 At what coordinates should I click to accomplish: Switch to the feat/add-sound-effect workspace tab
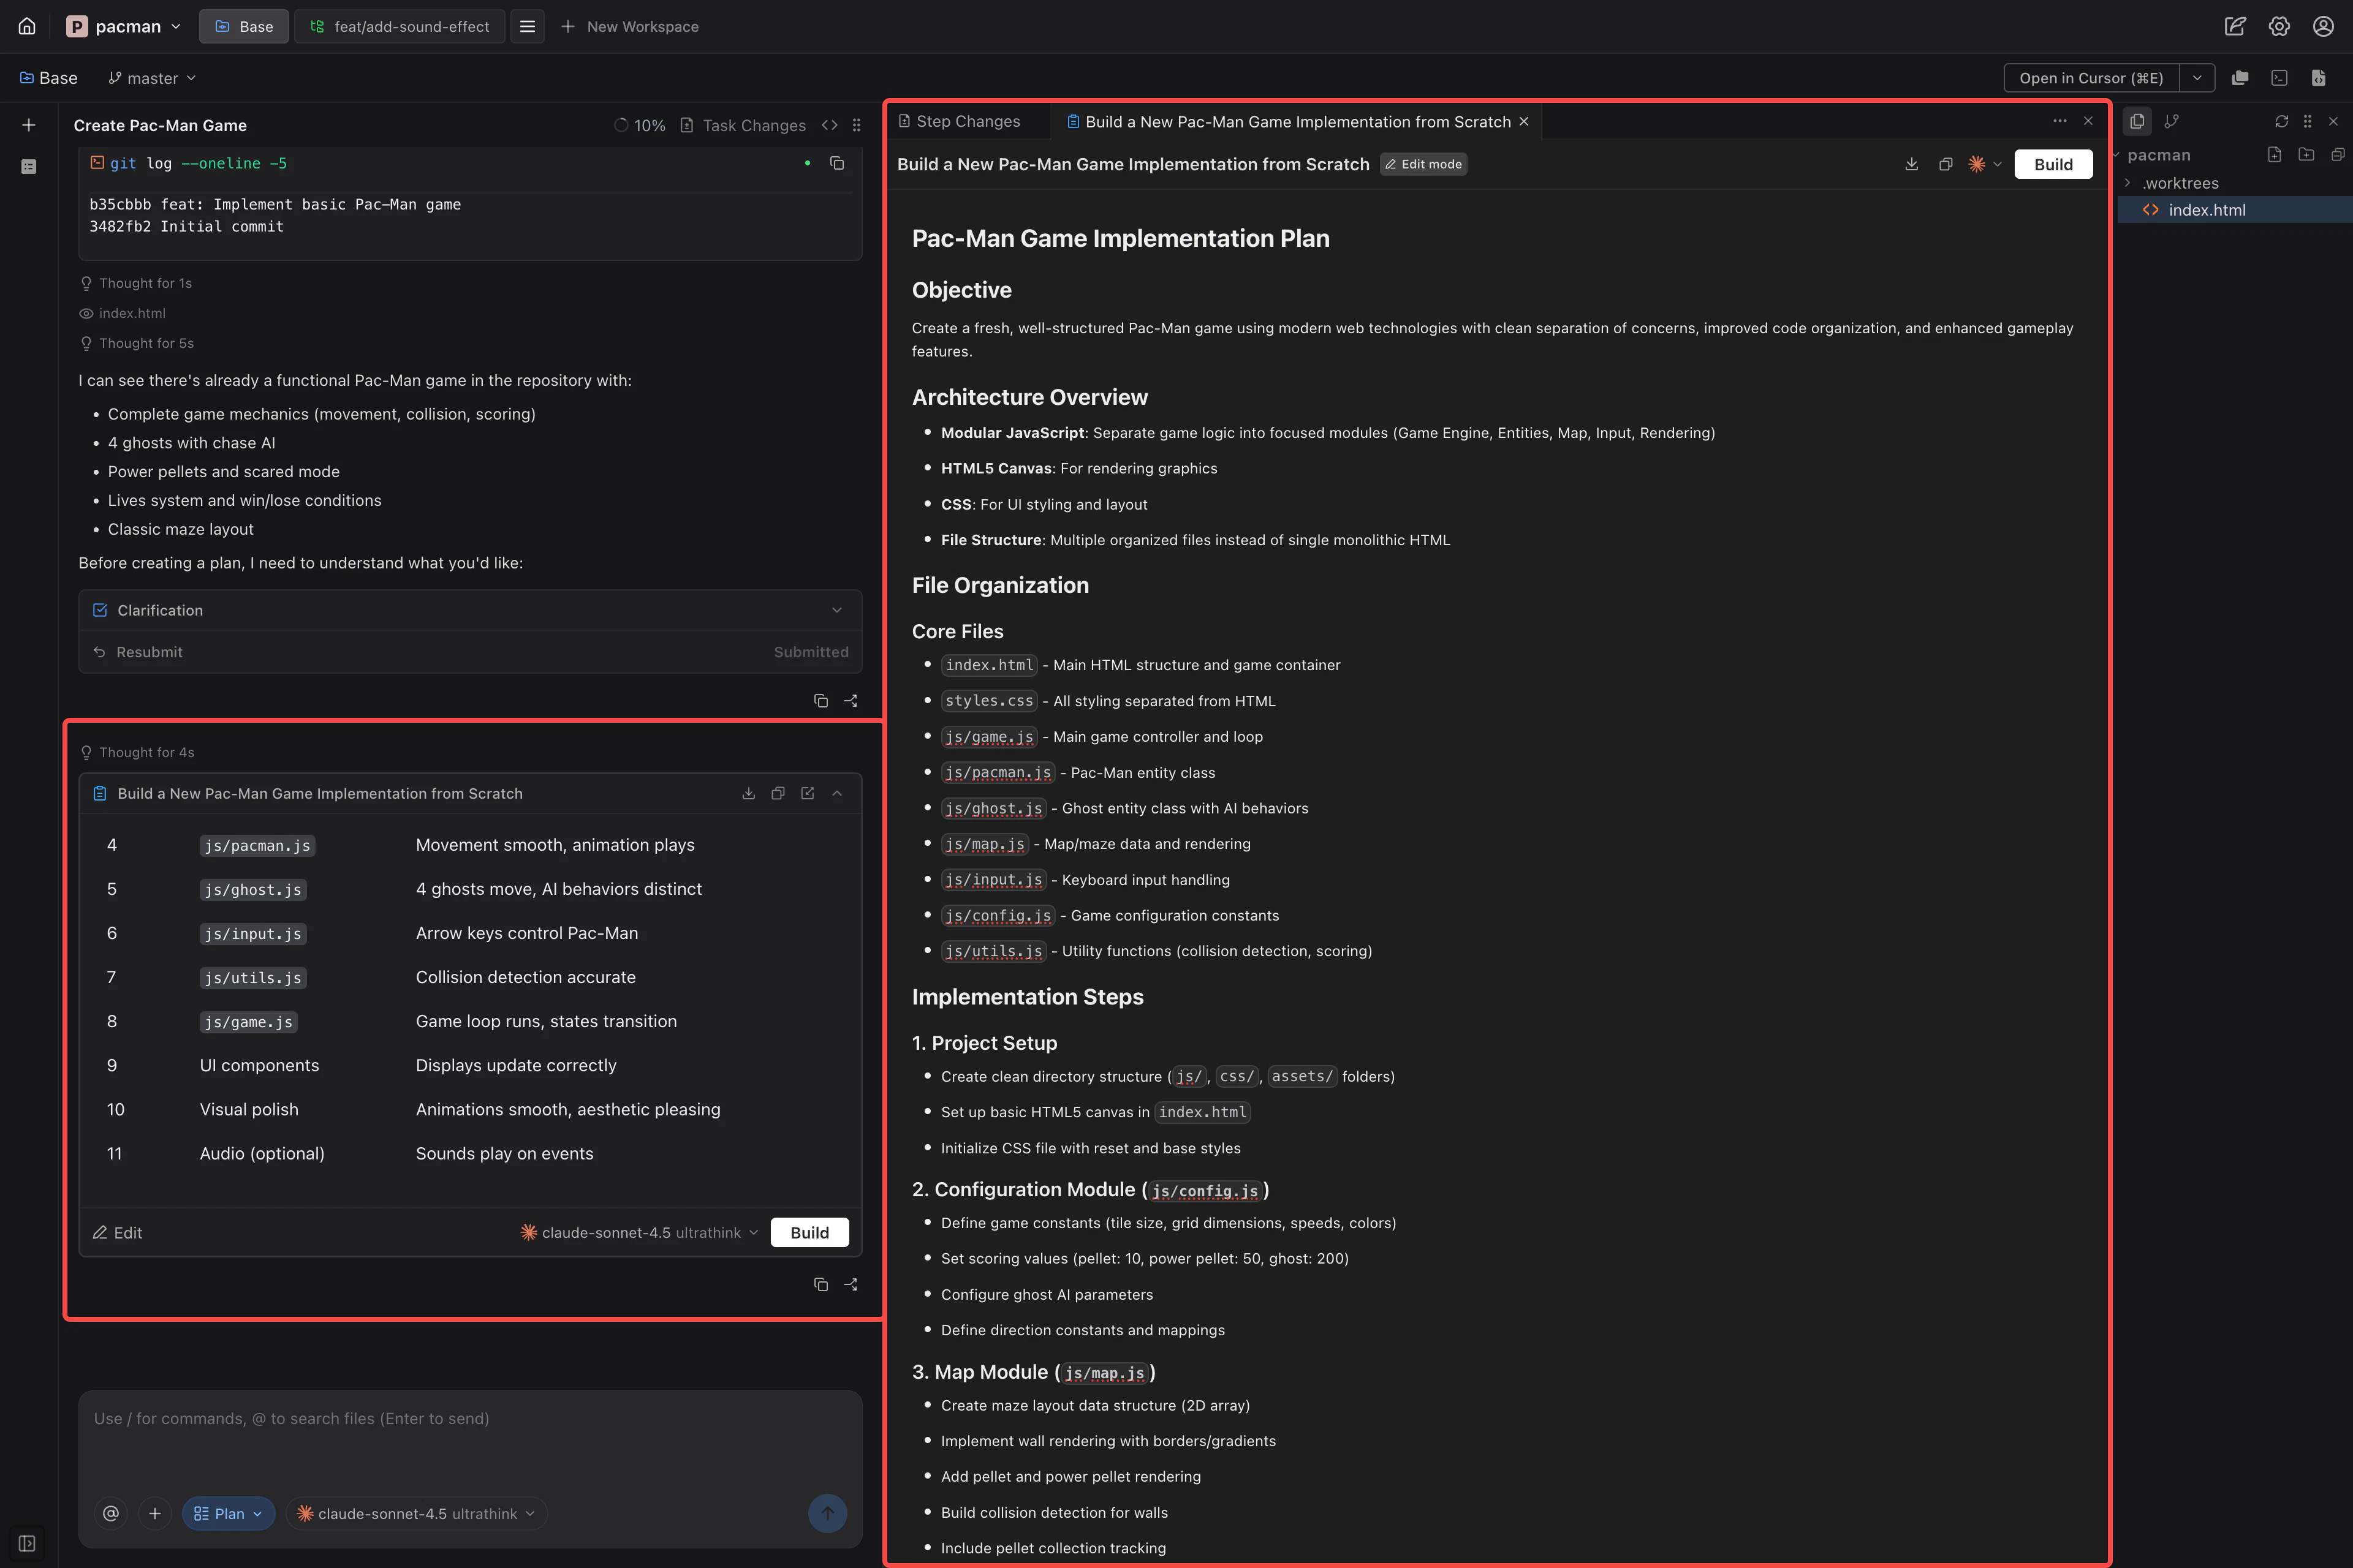pos(400,26)
